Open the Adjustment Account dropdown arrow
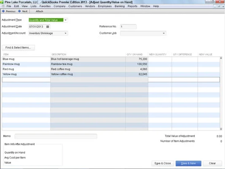 click(66, 33)
